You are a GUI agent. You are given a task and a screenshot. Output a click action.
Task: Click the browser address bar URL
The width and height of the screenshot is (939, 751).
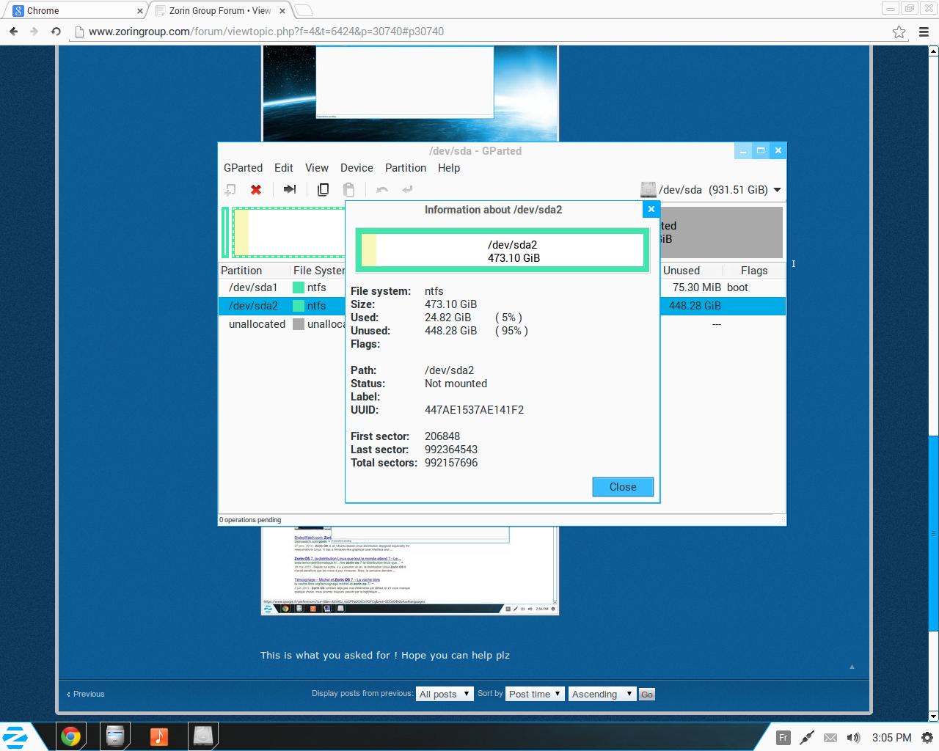266,32
